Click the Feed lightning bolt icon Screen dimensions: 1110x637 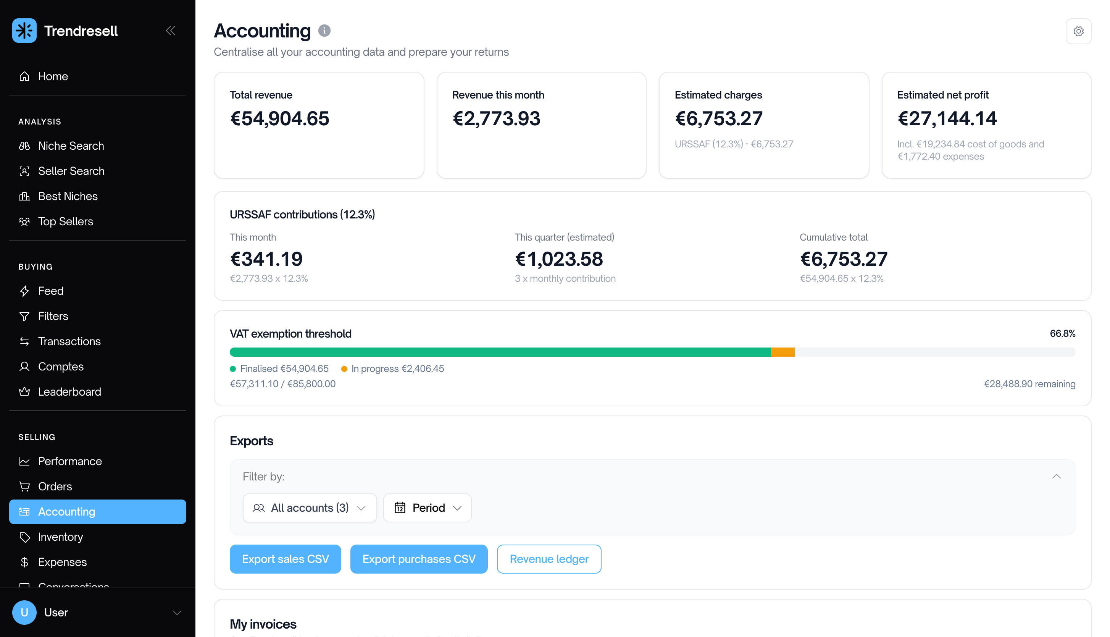(24, 291)
